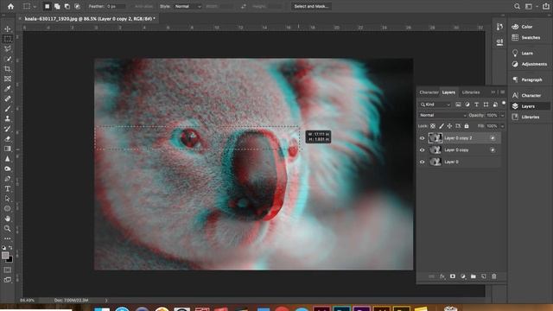Select the Type tool
Image resolution: width=553 pixels, height=311 pixels.
click(8, 188)
